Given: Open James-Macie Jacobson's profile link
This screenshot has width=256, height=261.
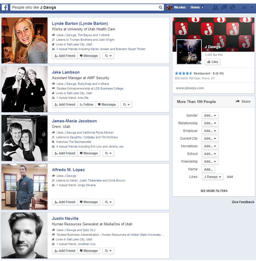Looking at the screenshot, I should 74,121.
